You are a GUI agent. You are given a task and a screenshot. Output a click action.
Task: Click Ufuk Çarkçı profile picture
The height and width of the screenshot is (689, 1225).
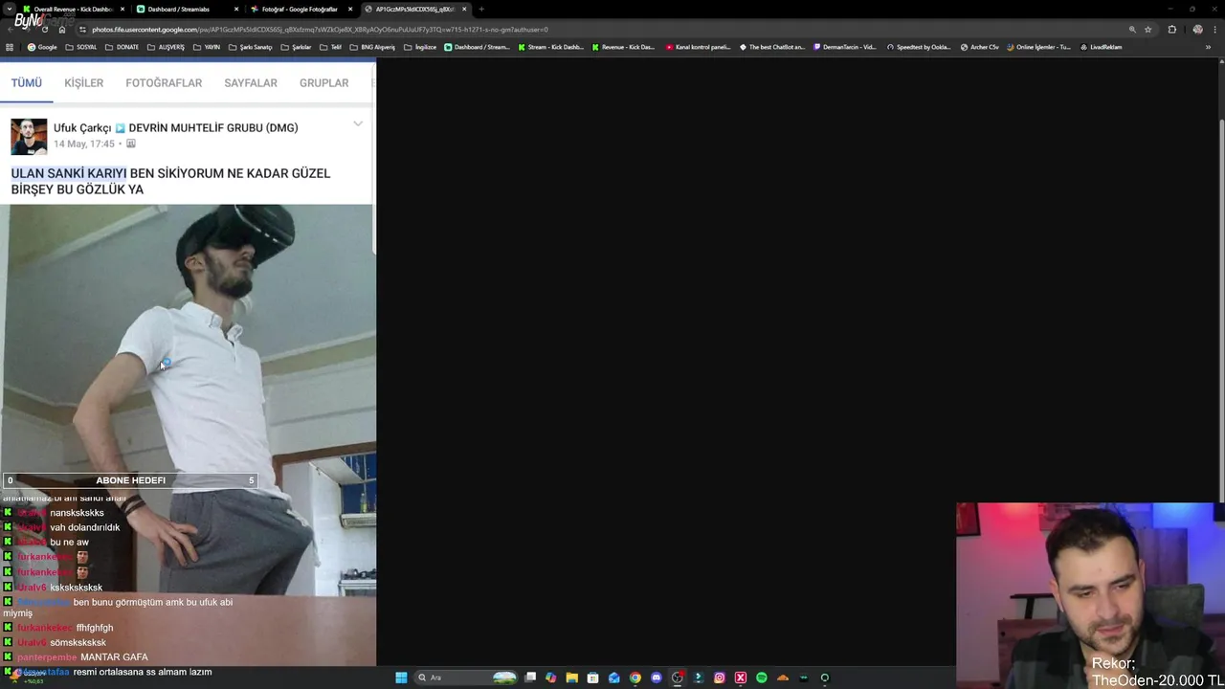coord(29,137)
